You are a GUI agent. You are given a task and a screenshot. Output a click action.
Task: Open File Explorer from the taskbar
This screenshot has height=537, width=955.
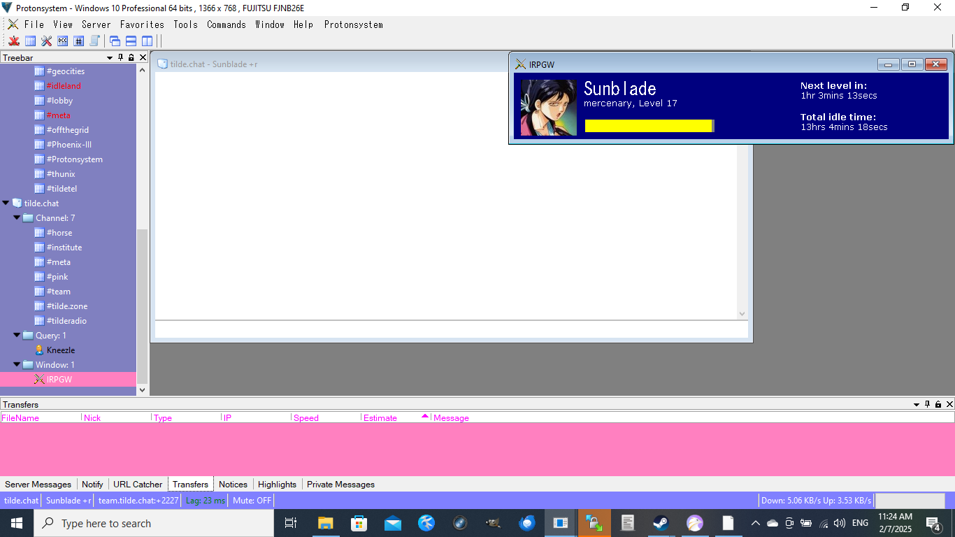(325, 523)
